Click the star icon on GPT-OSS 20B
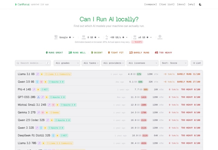The image size is (218, 150). tap(47, 97)
